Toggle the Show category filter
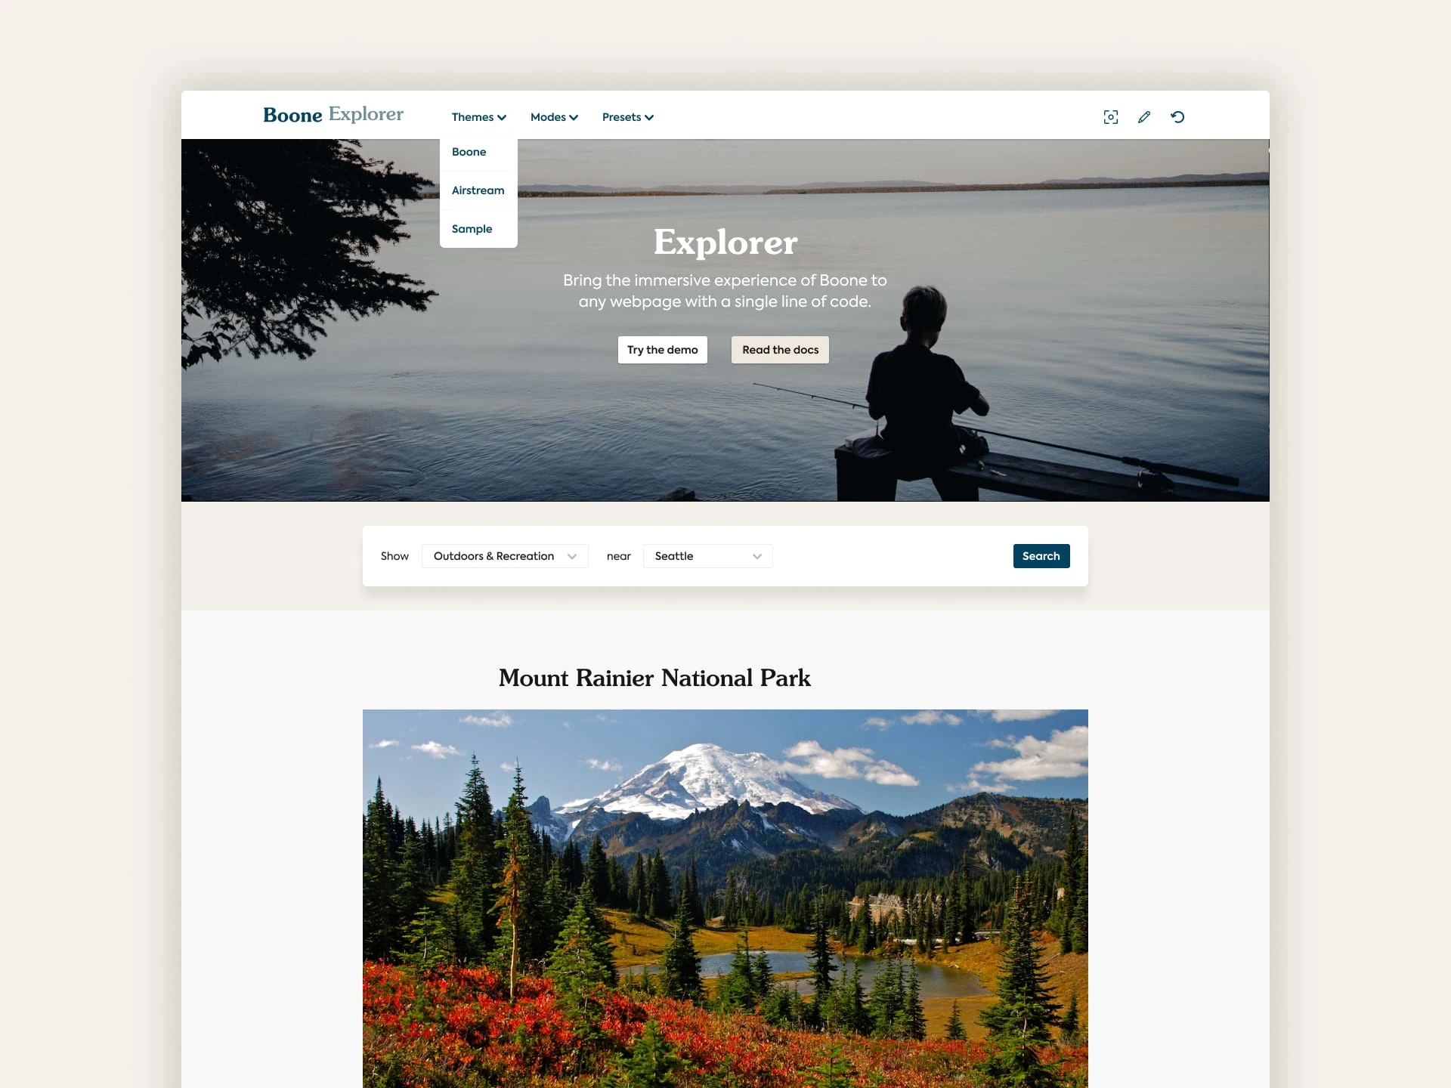 pyautogui.click(x=504, y=555)
